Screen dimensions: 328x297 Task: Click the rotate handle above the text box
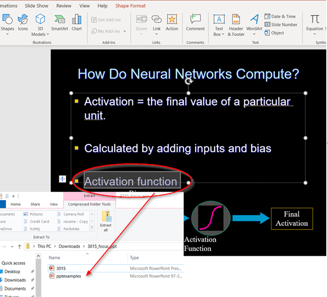(x=189, y=81)
